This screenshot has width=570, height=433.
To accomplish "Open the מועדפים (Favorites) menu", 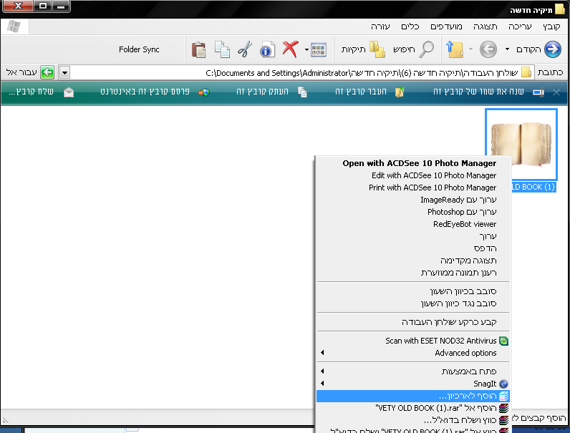I will coord(446,26).
